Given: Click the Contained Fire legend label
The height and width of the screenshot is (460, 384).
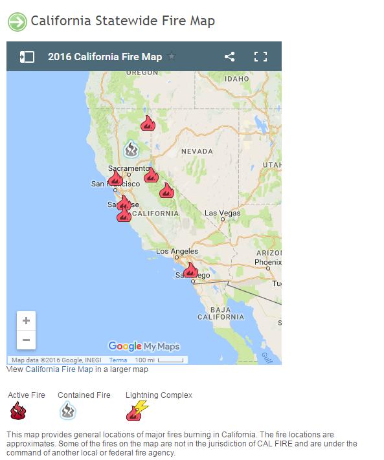Looking at the screenshot, I should [84, 395].
